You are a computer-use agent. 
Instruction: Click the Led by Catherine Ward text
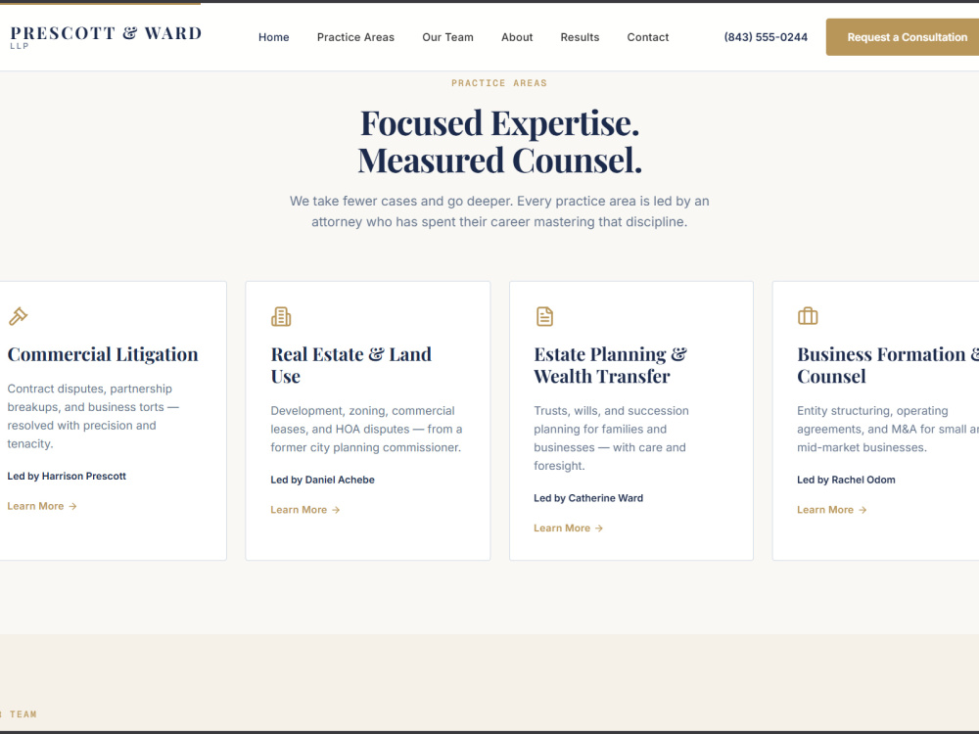pyautogui.click(x=588, y=498)
